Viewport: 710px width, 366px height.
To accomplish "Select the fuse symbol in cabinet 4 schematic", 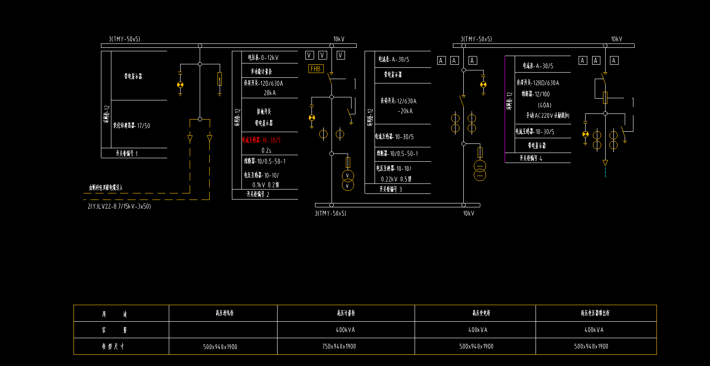I will click(x=605, y=98).
